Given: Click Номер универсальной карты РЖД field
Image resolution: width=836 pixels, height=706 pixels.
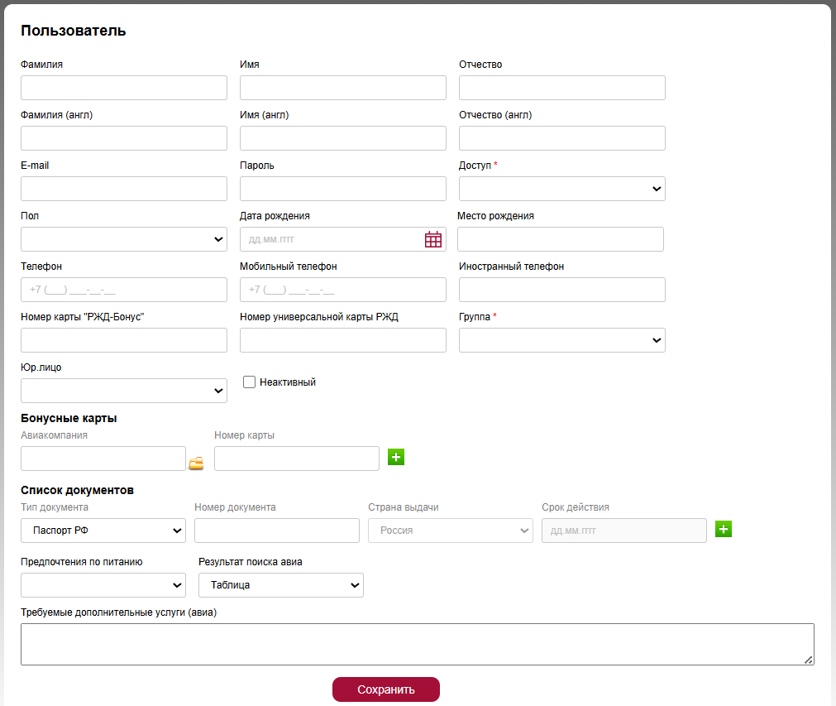Looking at the screenshot, I should (343, 340).
